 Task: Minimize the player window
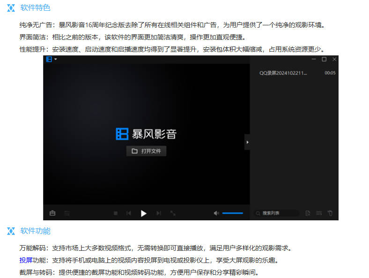pos(314,60)
